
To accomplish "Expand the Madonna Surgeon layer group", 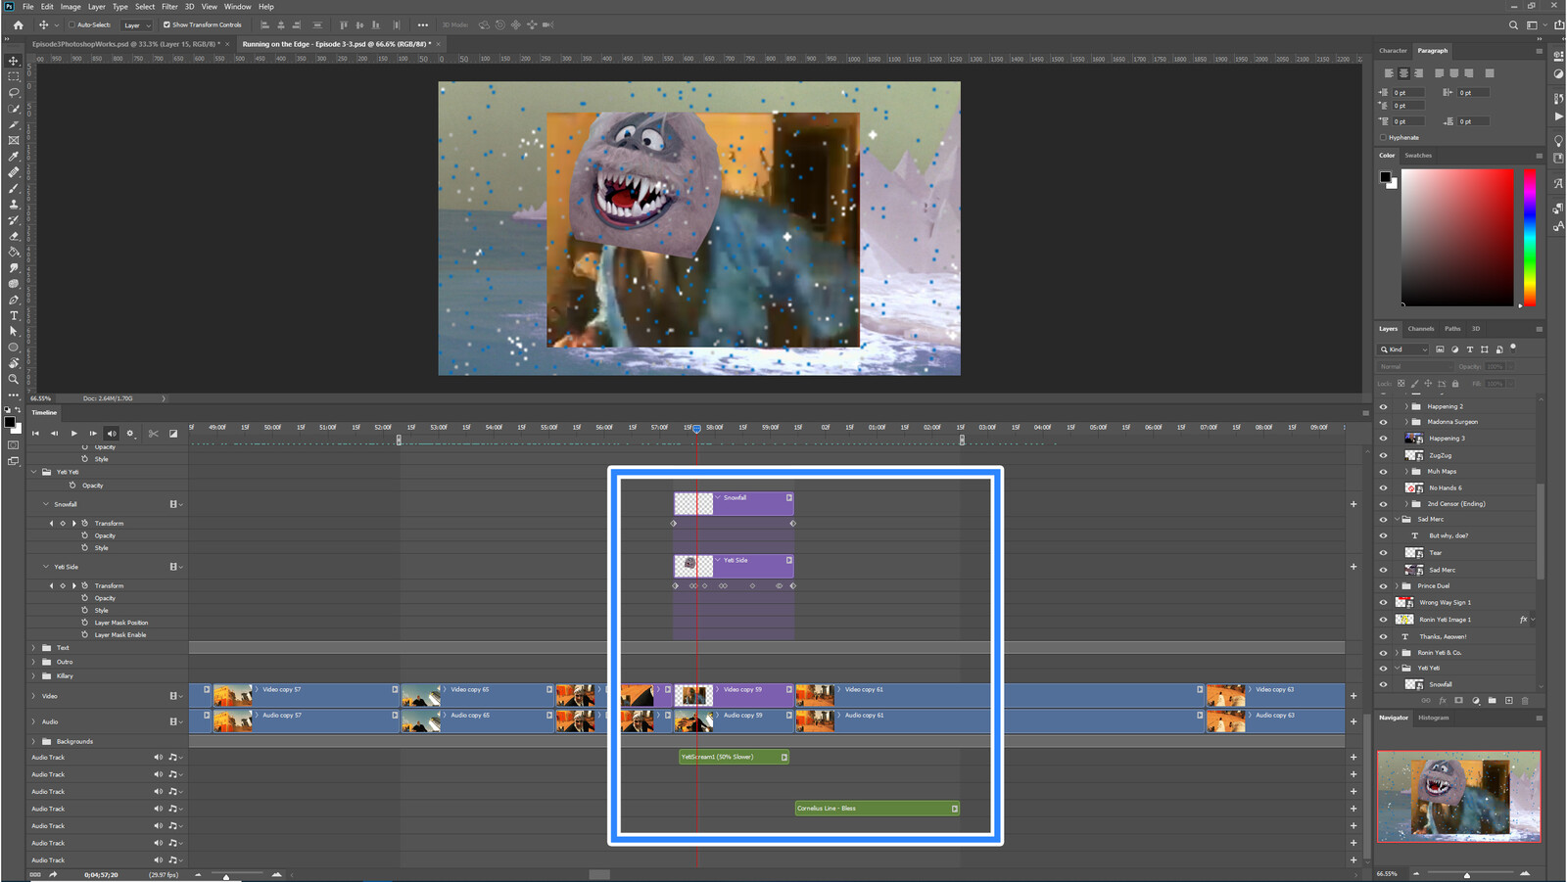I will [x=1407, y=422].
